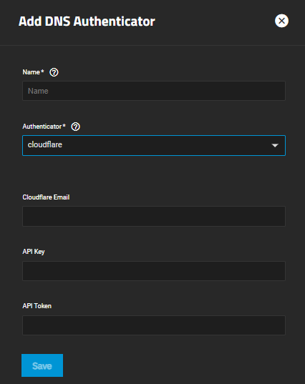
Task: Show the Authenticator help tooltip
Action: pos(75,127)
